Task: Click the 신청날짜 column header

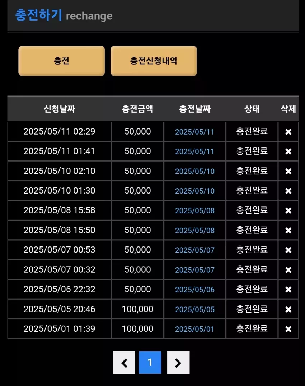Action: (60, 109)
